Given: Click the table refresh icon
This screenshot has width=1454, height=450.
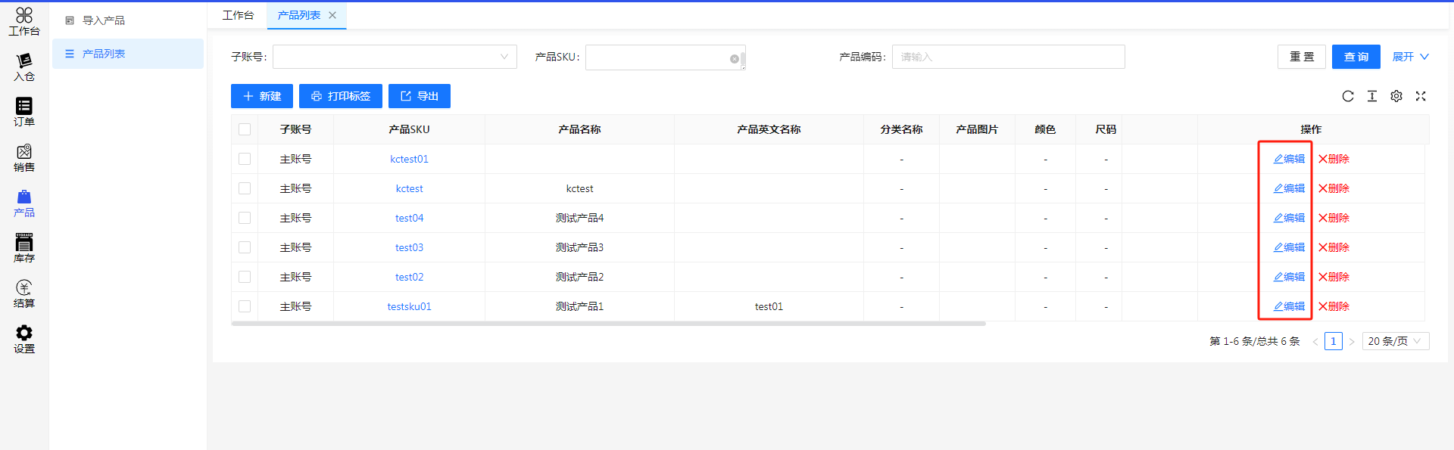Looking at the screenshot, I should click(x=1348, y=96).
